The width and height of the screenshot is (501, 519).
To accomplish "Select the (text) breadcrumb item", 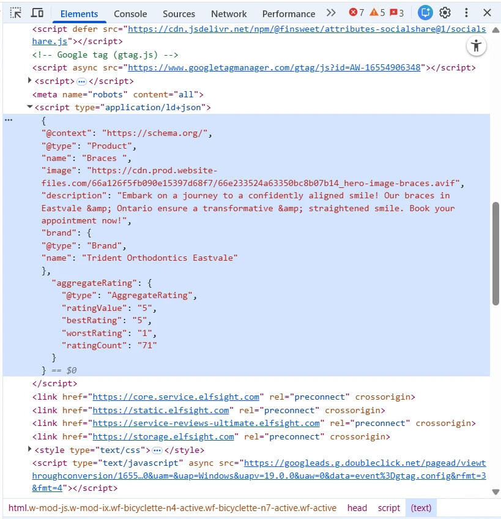I will [421, 508].
